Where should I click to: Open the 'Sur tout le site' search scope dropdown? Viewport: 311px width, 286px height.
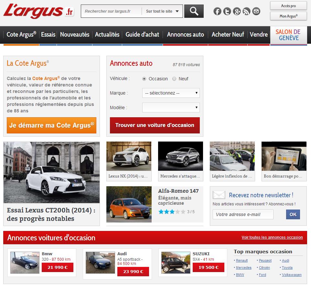[162, 11]
